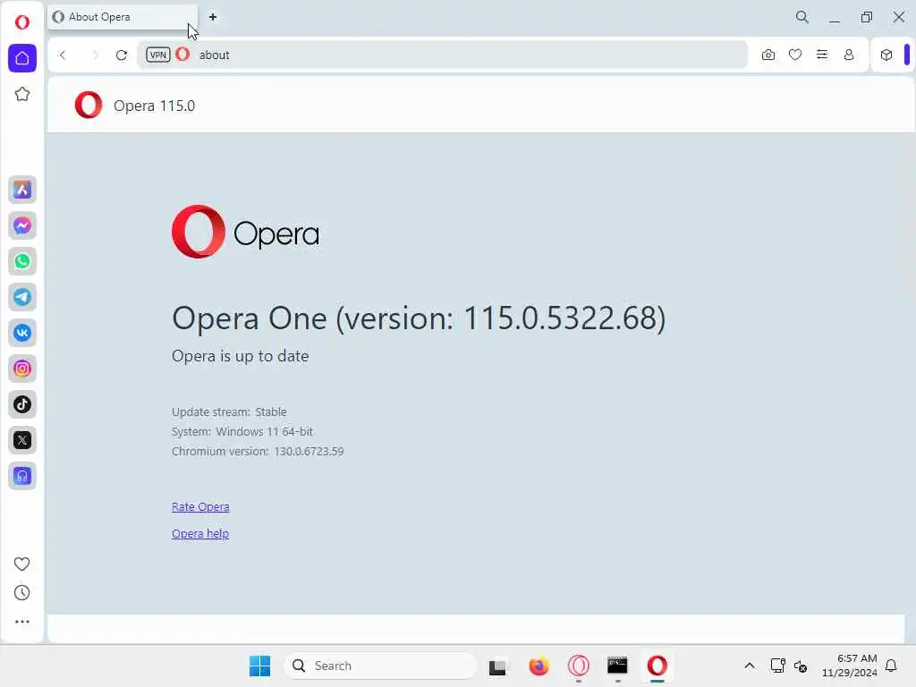Click the 'Opera is up to date' text
This screenshot has width=916, height=687.
click(240, 356)
